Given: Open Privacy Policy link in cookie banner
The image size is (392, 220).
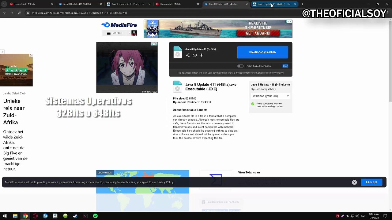Looking at the screenshot, I should tap(165, 182).
